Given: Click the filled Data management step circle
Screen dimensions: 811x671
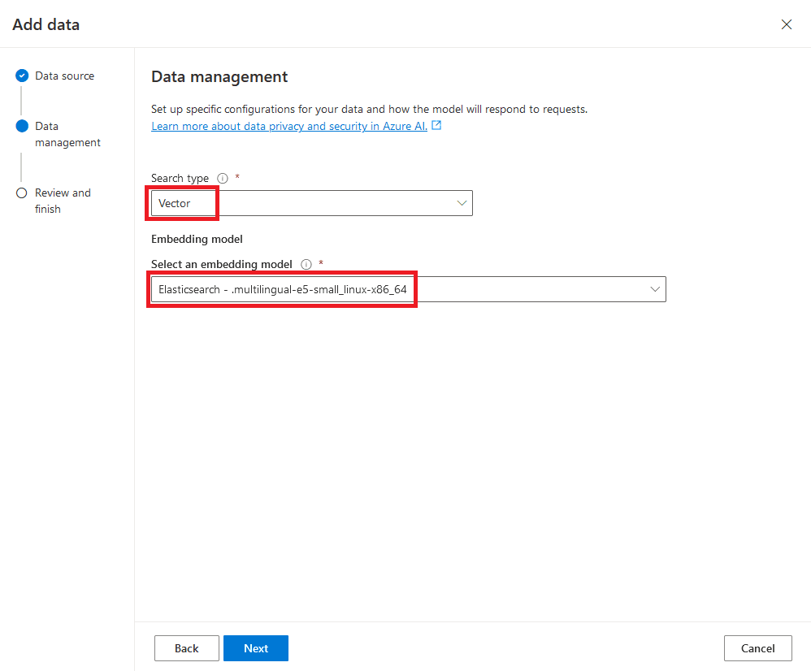Looking at the screenshot, I should (x=22, y=126).
